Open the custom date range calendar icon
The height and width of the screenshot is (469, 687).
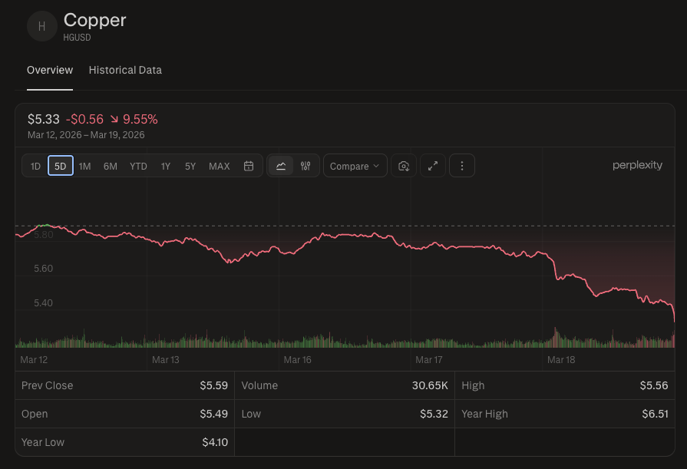[249, 166]
